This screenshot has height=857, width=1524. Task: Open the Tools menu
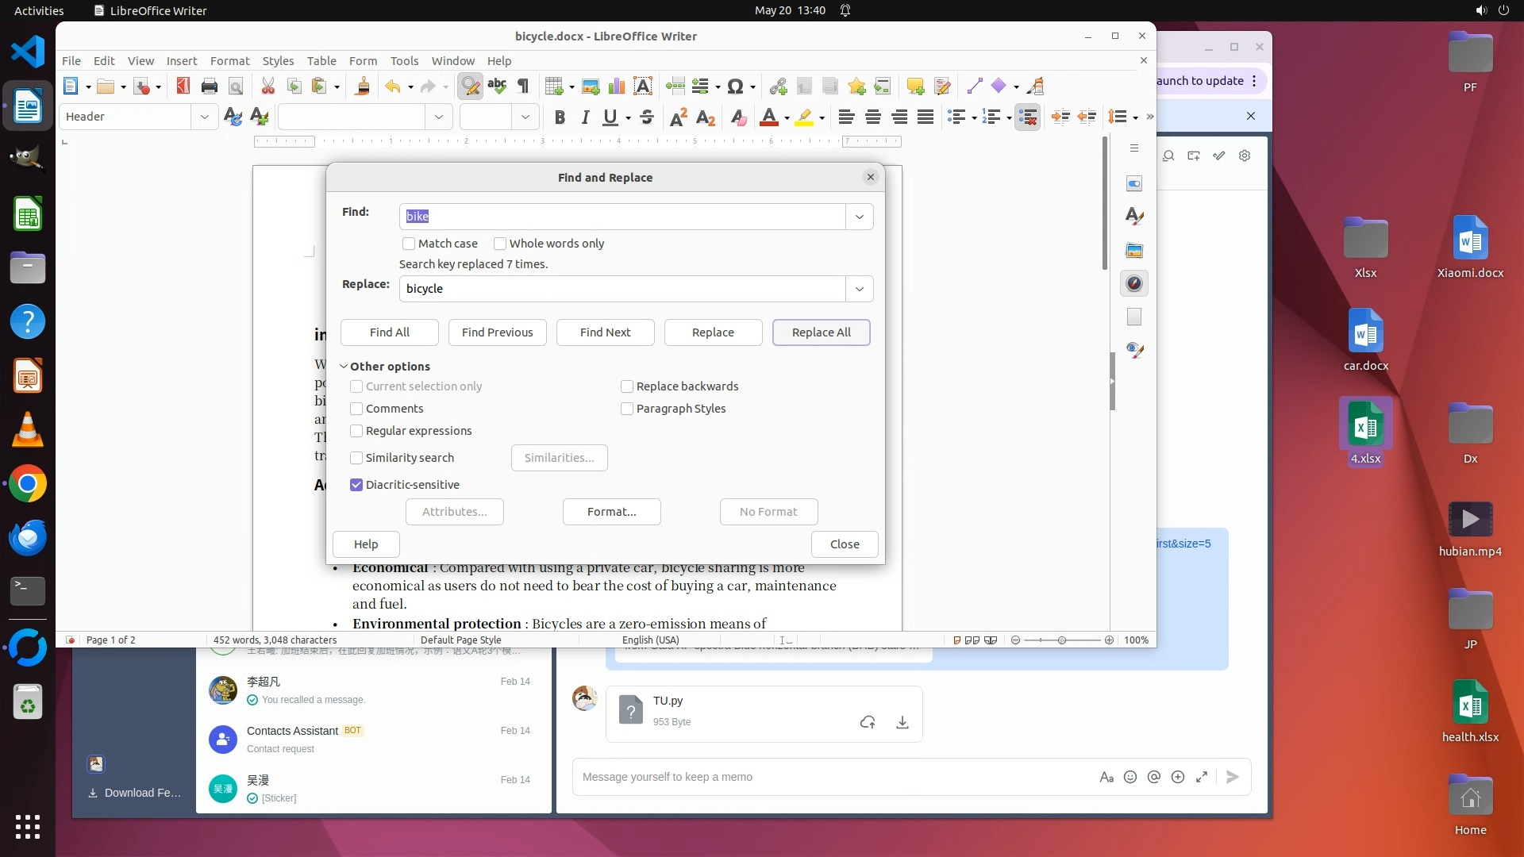click(404, 61)
